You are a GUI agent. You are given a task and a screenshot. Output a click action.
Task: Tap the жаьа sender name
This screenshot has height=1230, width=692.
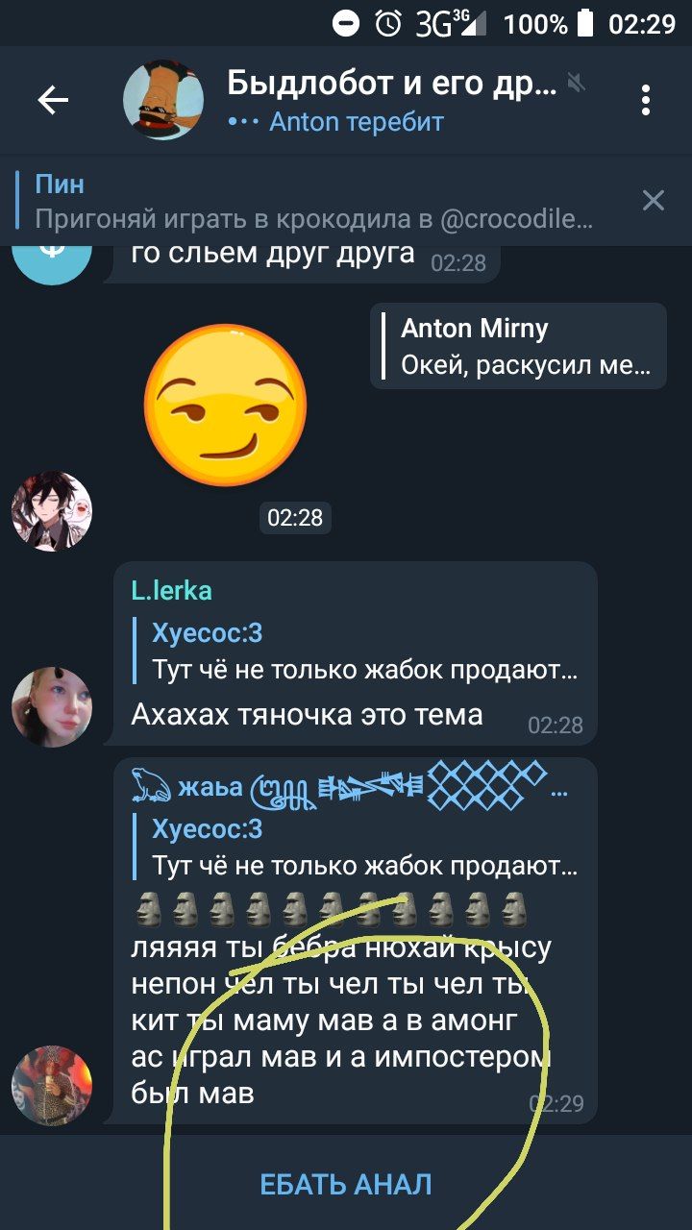tap(210, 788)
